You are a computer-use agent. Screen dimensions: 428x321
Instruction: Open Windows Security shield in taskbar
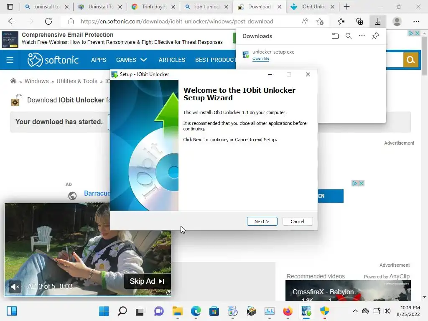pyautogui.click(x=324, y=311)
